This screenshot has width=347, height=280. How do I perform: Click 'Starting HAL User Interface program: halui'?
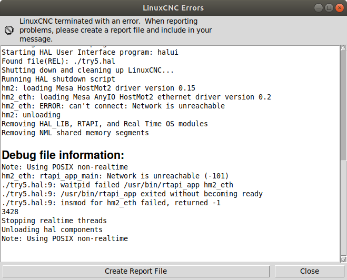tap(90, 52)
